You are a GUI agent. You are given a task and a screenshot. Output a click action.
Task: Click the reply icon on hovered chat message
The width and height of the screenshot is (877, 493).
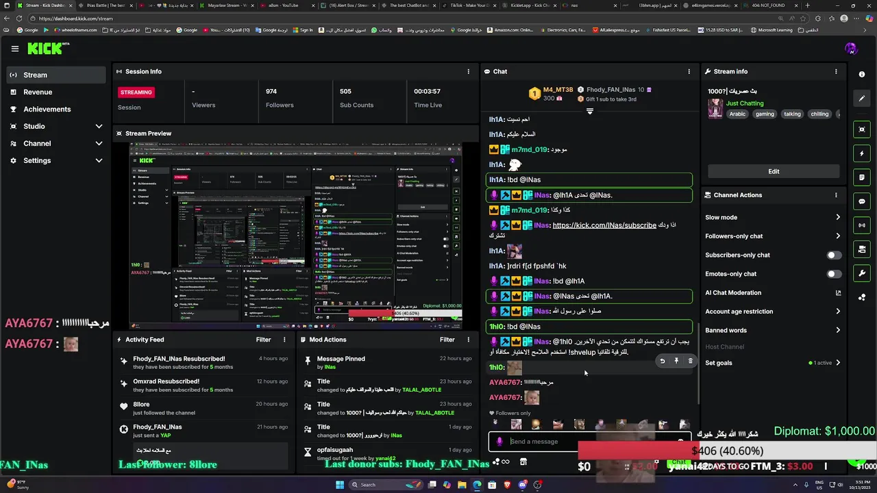[x=662, y=361]
